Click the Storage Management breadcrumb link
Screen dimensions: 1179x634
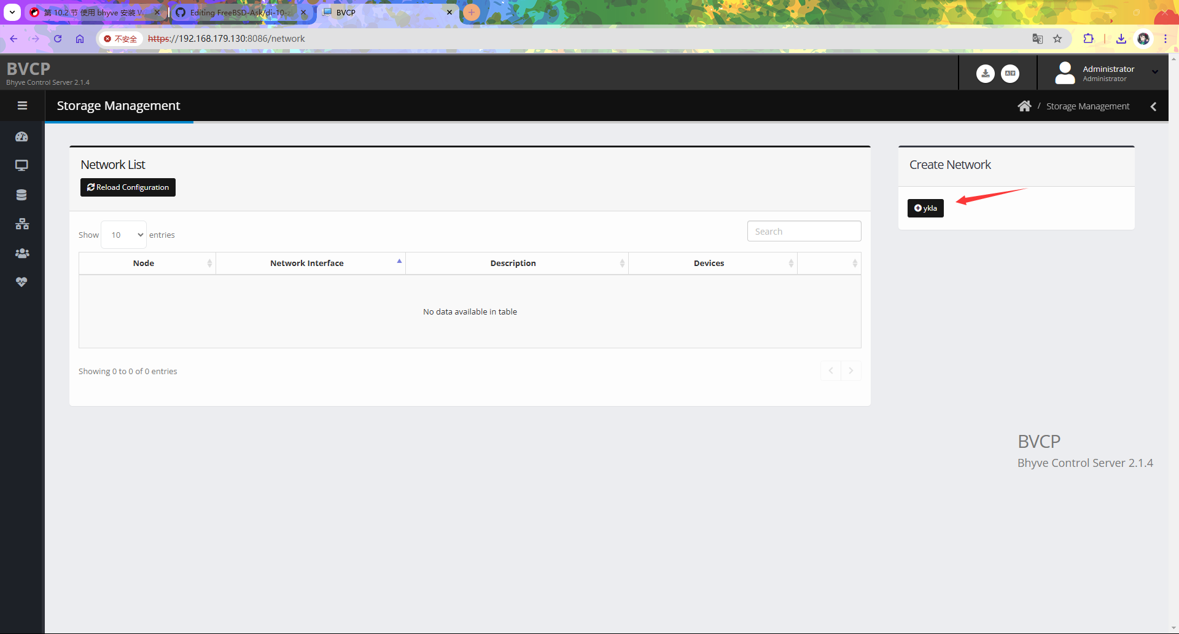pyautogui.click(x=1088, y=106)
